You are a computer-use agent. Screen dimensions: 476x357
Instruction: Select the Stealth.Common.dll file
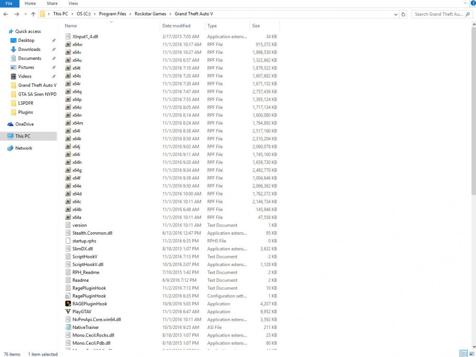[92, 233]
